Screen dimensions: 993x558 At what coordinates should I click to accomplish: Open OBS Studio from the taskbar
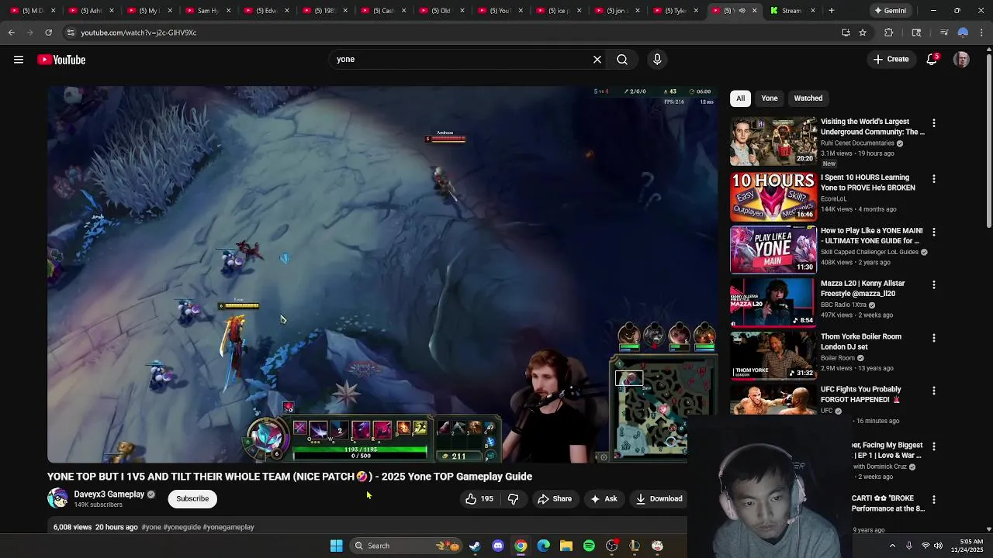pos(612,546)
